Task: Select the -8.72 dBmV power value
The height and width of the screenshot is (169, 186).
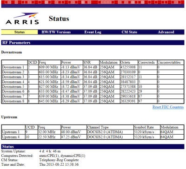Action: 71,86
